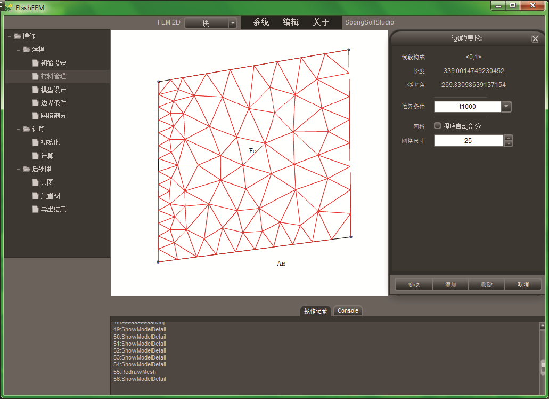Select 初始设定 in the tree
The width and height of the screenshot is (549, 399).
point(53,63)
